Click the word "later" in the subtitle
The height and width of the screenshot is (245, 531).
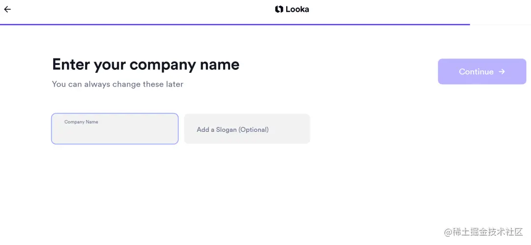(x=175, y=84)
